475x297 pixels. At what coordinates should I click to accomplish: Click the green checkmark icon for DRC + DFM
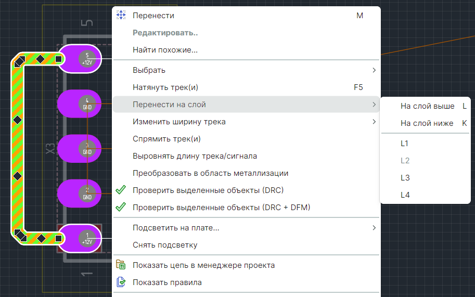click(121, 207)
